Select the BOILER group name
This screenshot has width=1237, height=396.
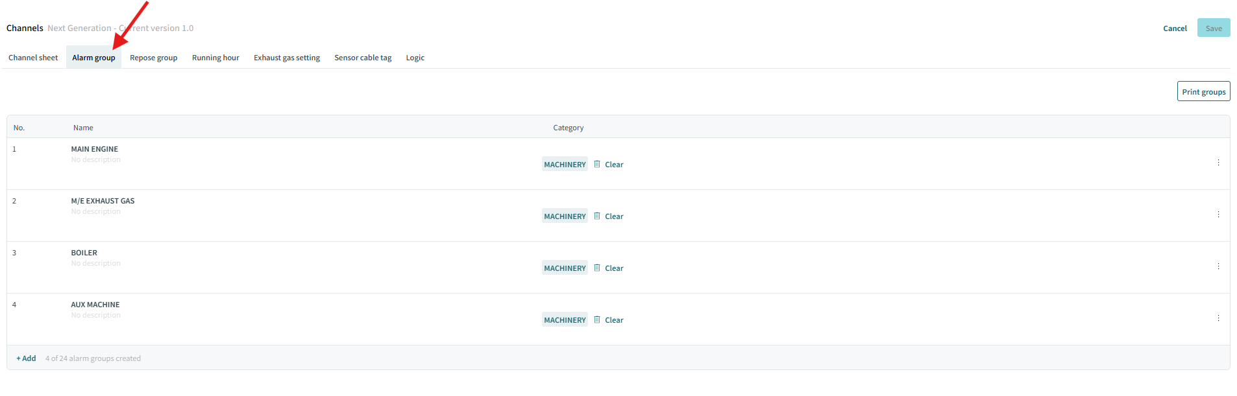coord(84,253)
